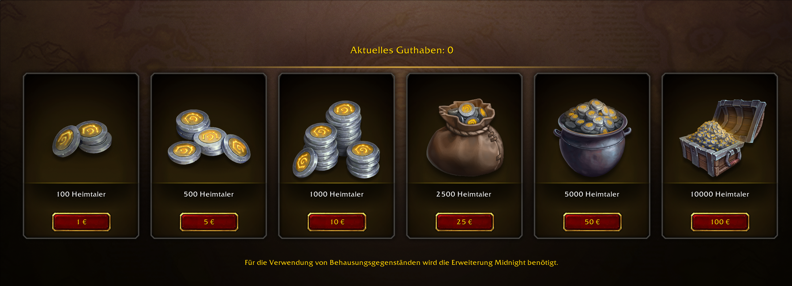Click the Midnight expansion requirement notice

coord(401,263)
